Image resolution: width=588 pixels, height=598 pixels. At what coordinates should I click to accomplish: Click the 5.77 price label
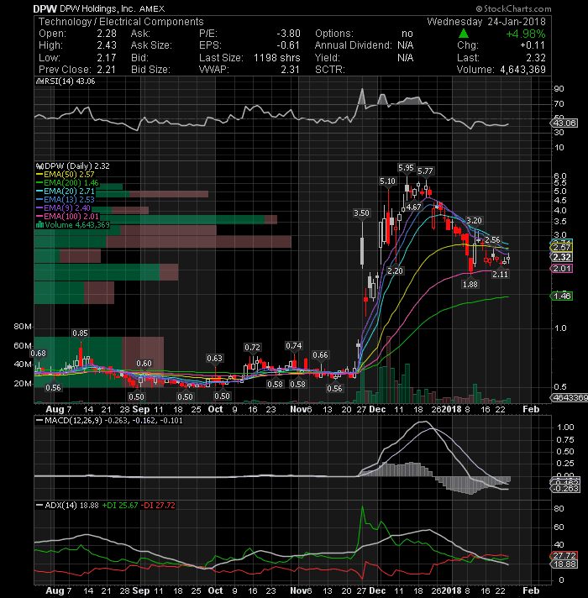click(425, 171)
